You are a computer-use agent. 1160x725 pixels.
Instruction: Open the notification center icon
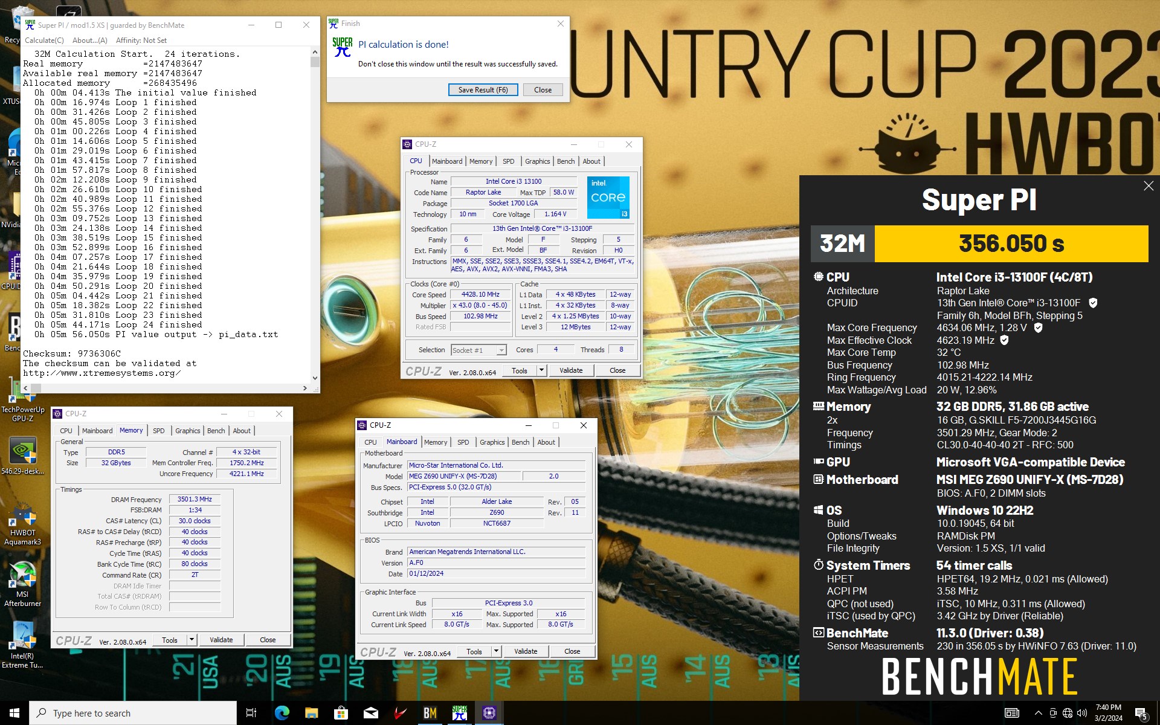coord(1141,714)
